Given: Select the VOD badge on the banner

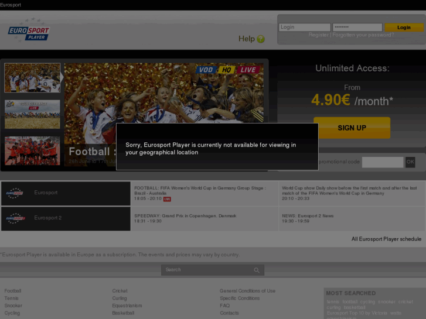Looking at the screenshot, I should [206, 70].
